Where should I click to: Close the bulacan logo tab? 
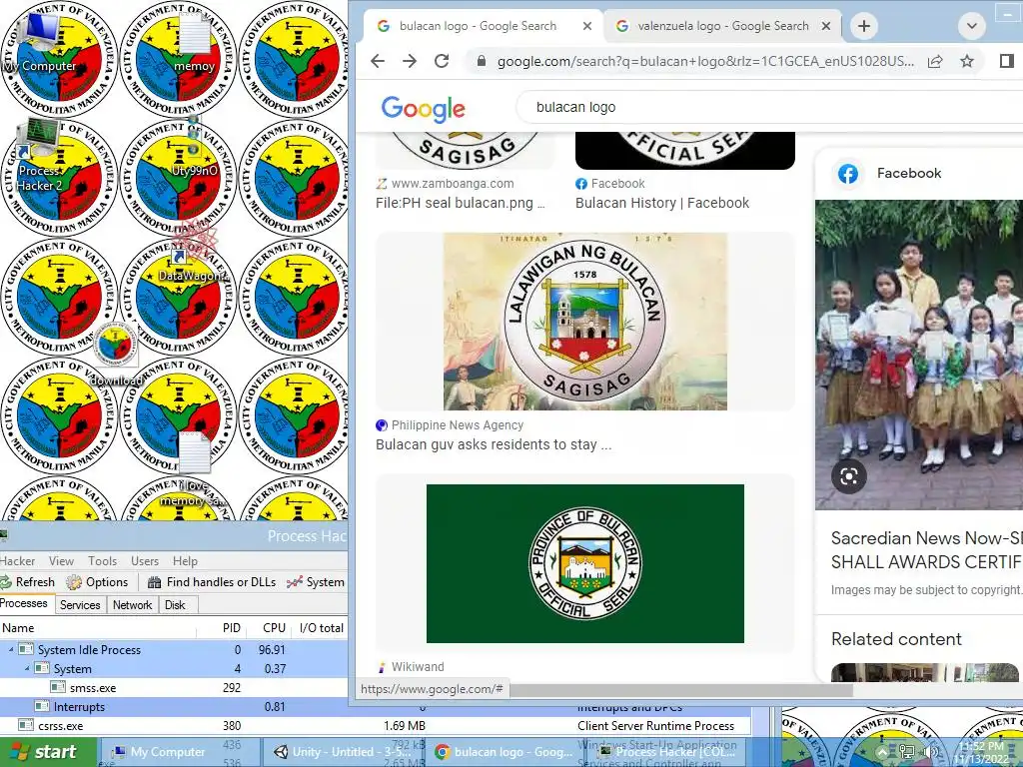(x=587, y=26)
